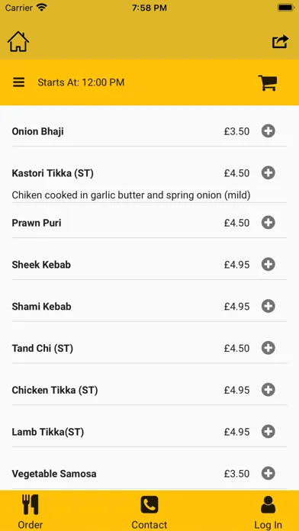Tap the home icon in header
The width and height of the screenshot is (299, 531).
pos(18,42)
